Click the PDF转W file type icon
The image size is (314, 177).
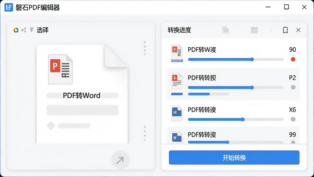(177, 53)
